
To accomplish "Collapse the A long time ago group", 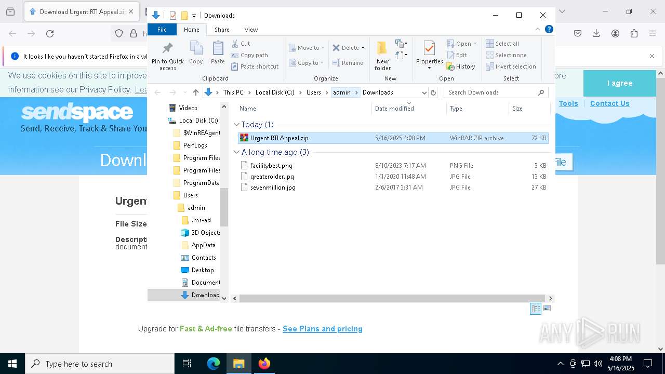I will tap(237, 152).
